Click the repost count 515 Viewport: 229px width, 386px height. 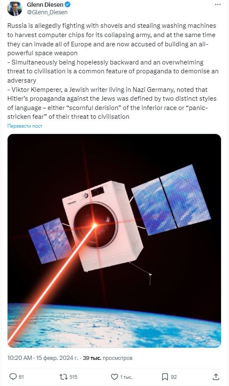point(73,377)
